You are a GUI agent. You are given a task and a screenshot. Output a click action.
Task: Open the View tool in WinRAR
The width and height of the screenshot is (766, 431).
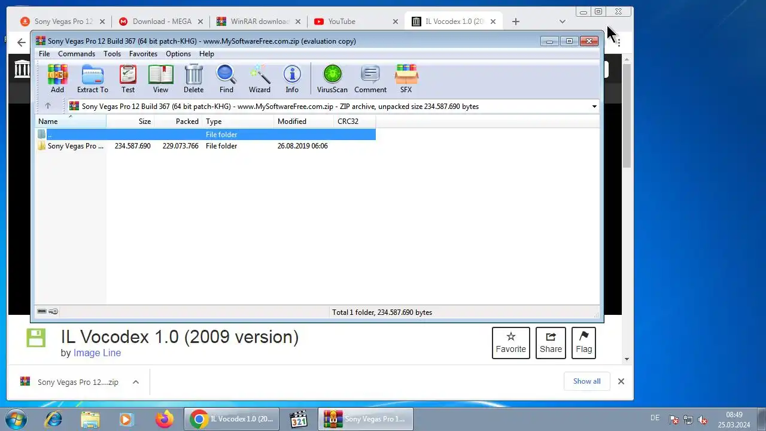[x=160, y=78]
